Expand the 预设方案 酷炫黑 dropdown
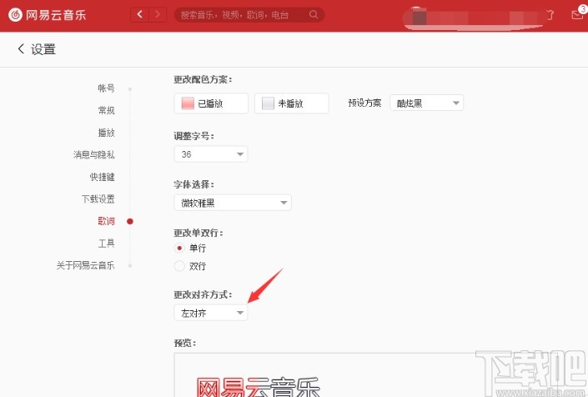This screenshot has width=588, height=397. coord(427,103)
